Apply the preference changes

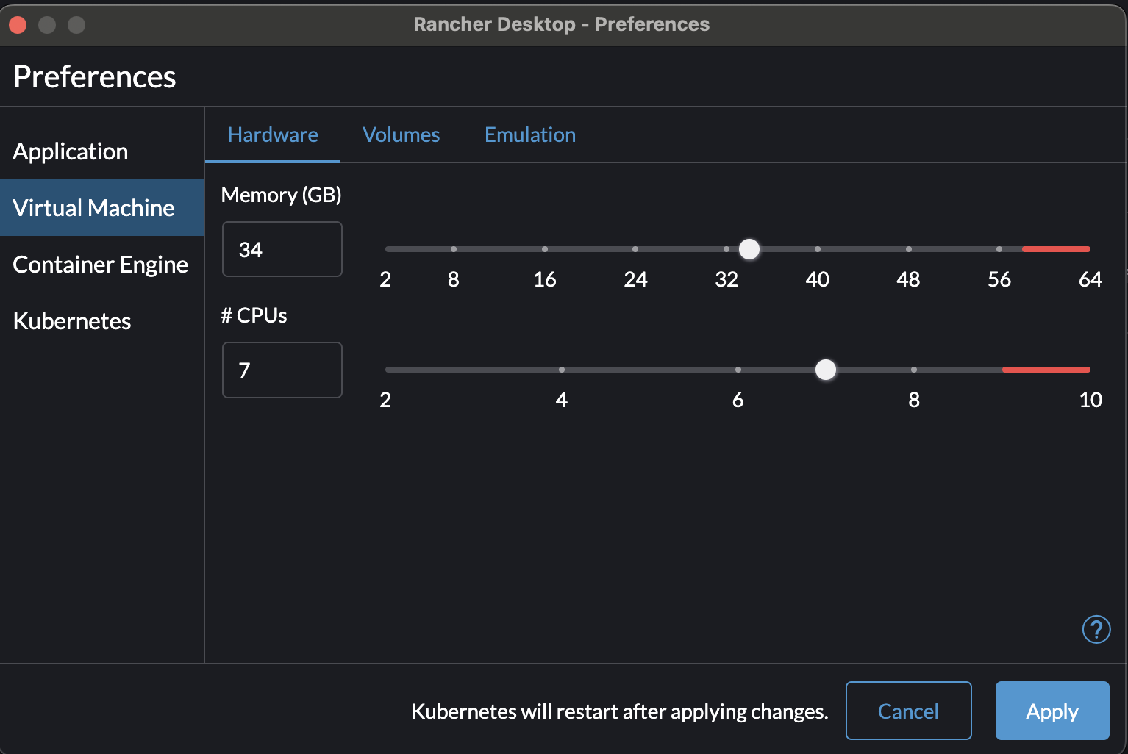[1052, 711]
